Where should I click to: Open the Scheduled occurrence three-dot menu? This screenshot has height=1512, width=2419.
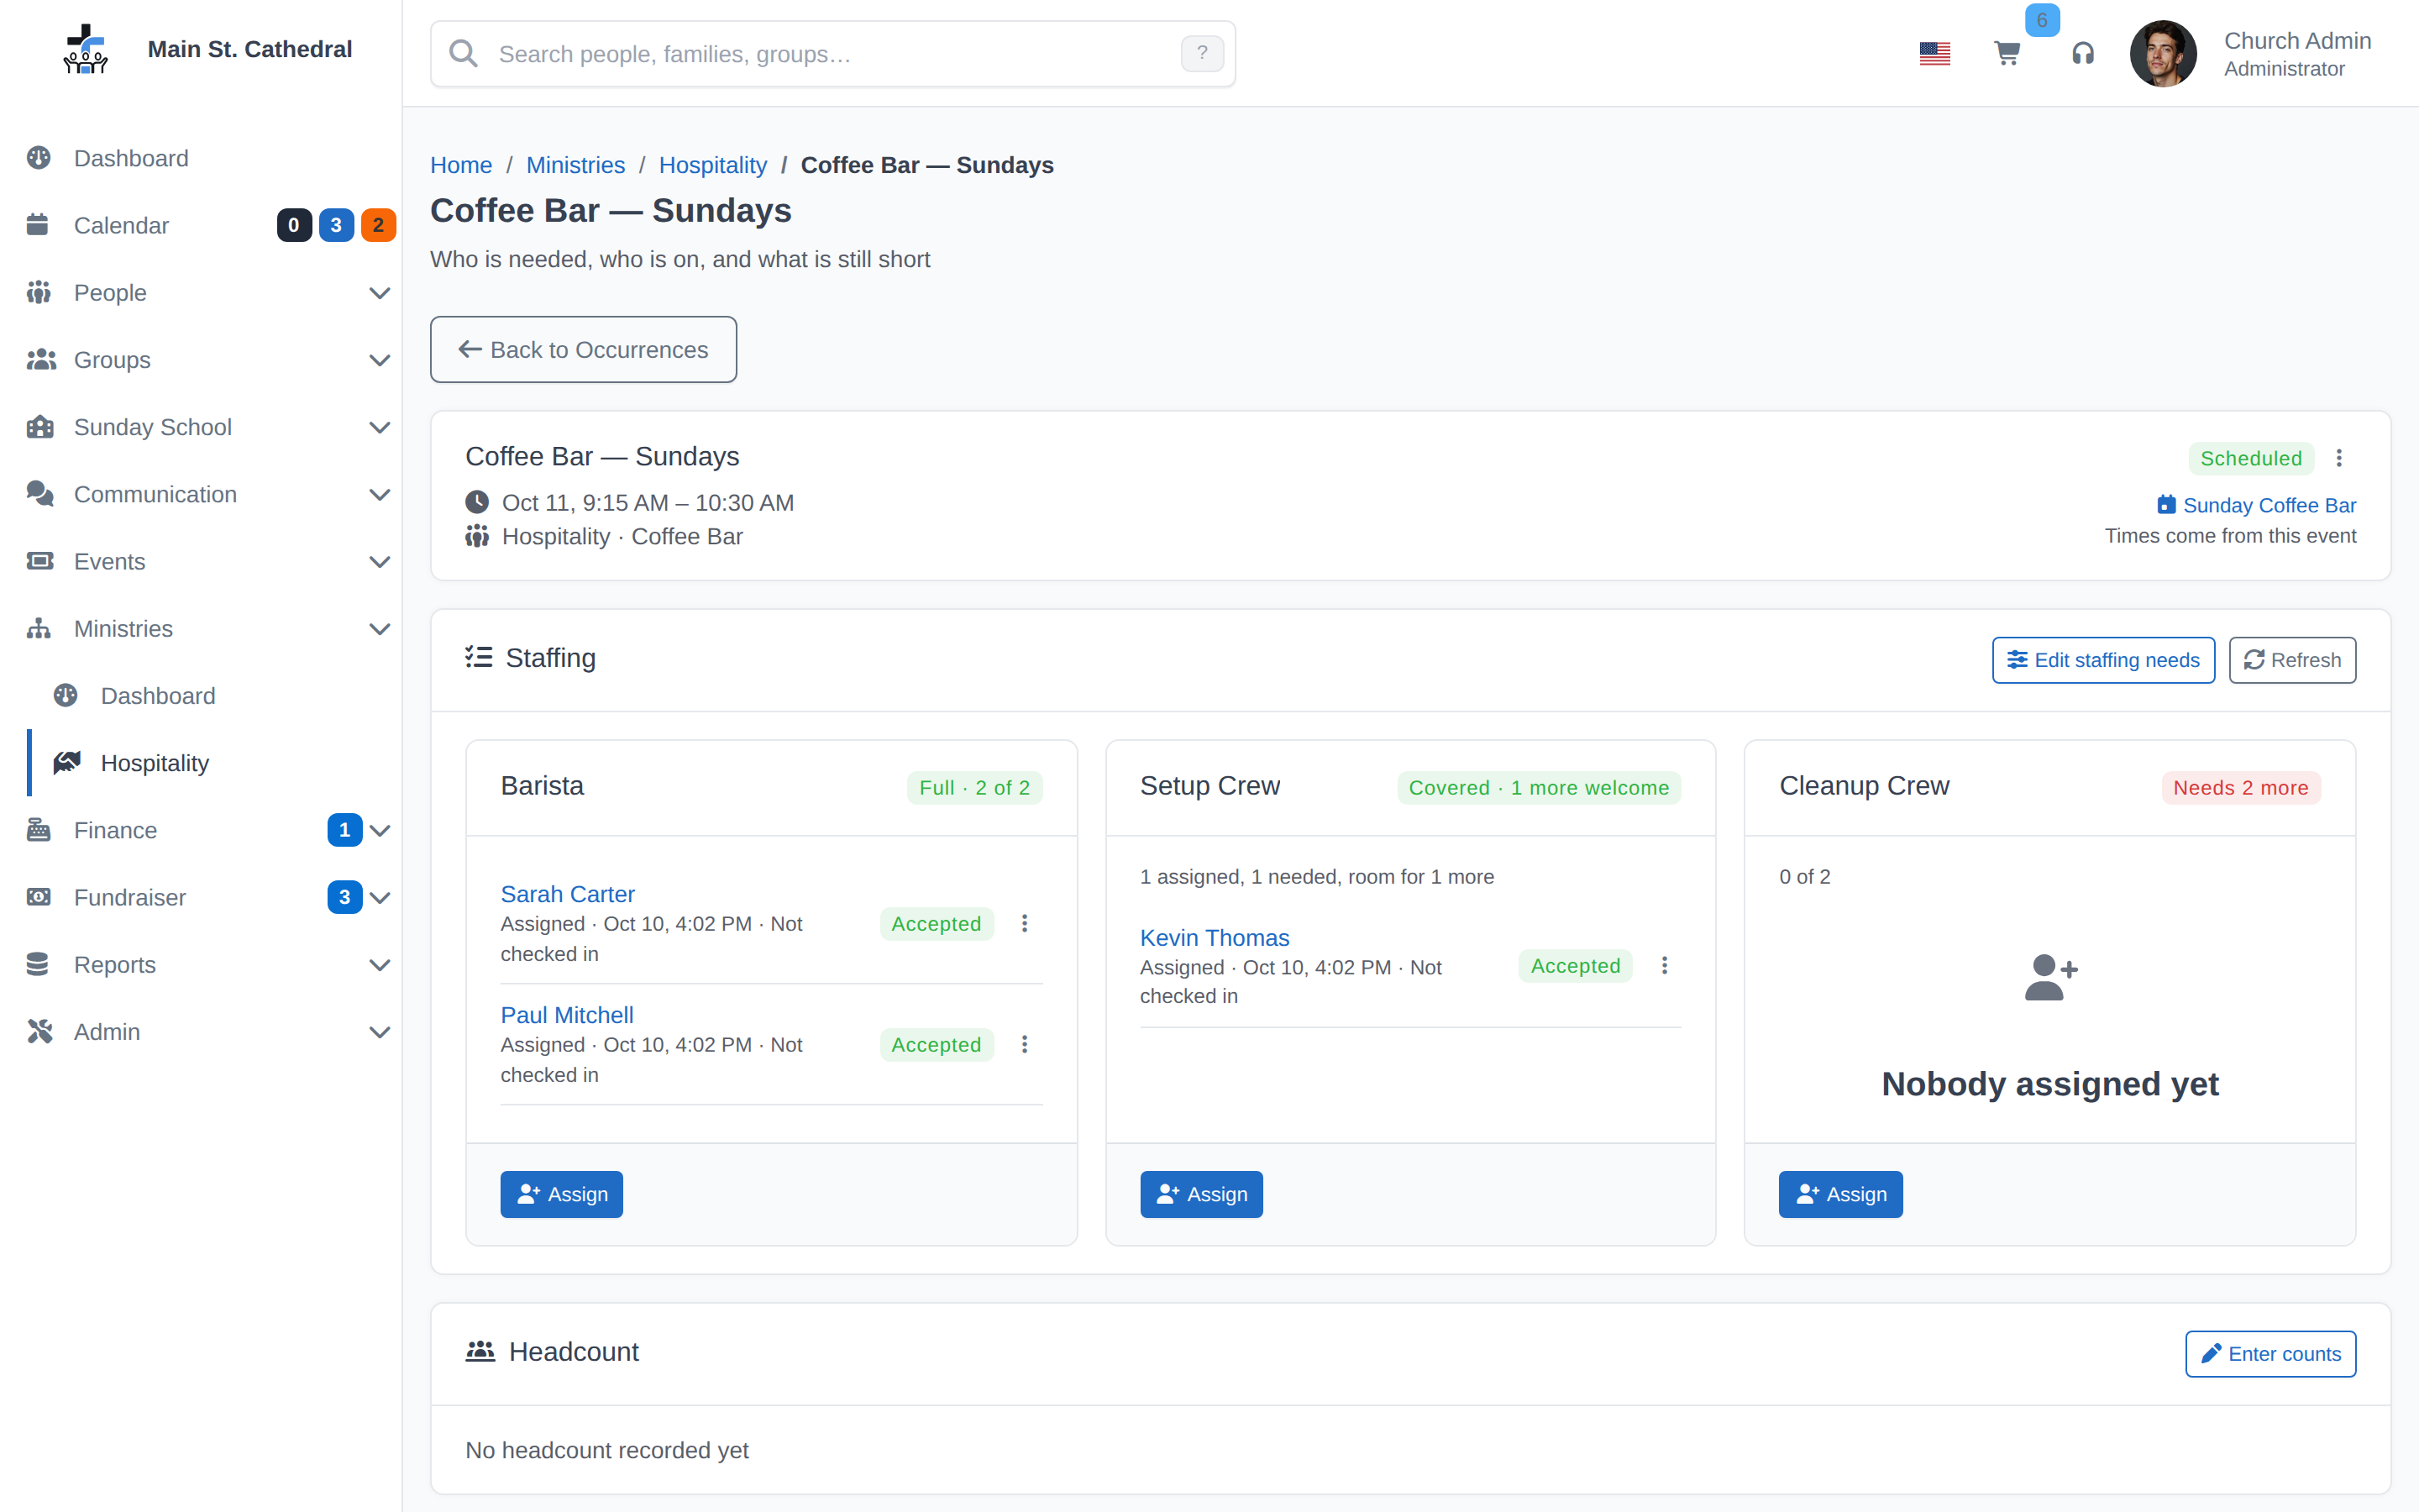point(2338,458)
